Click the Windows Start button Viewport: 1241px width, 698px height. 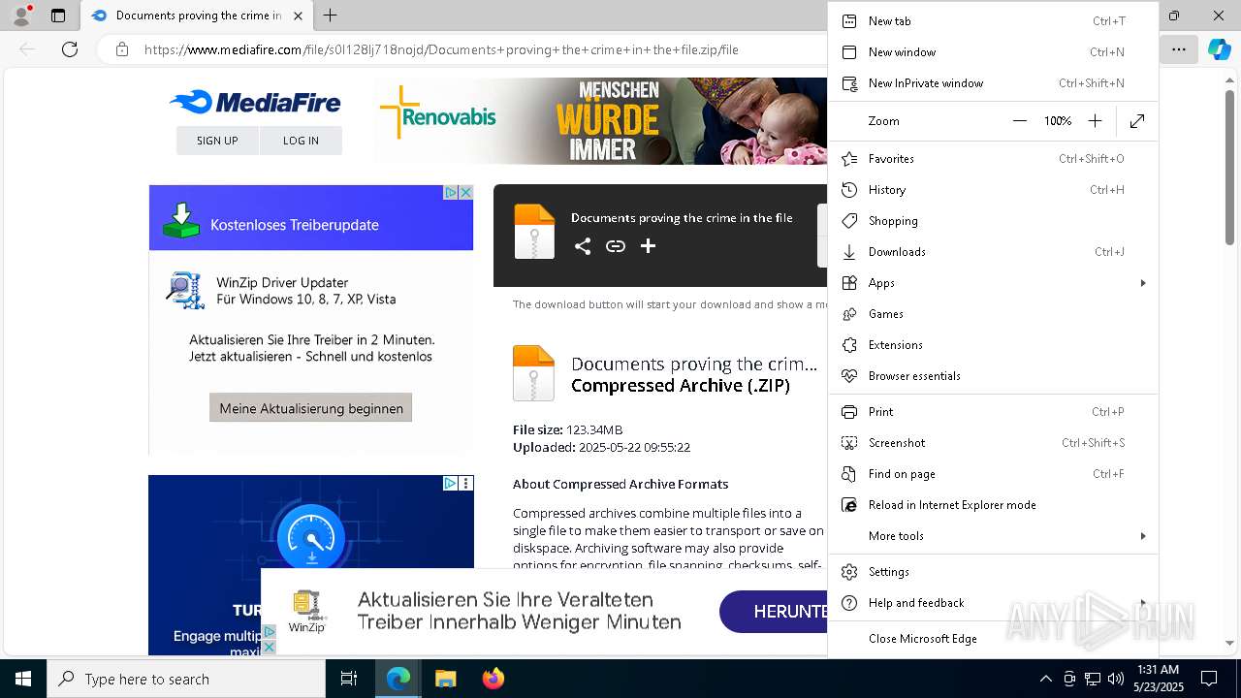point(23,679)
